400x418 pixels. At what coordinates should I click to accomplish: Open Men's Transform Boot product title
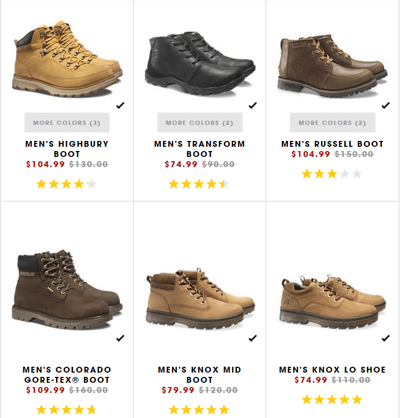(x=200, y=149)
